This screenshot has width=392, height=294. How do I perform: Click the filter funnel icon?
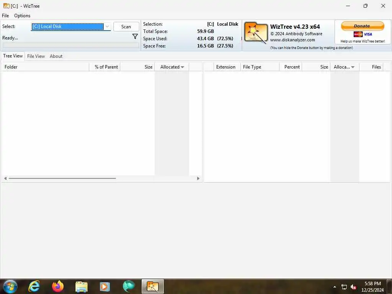[x=135, y=36]
